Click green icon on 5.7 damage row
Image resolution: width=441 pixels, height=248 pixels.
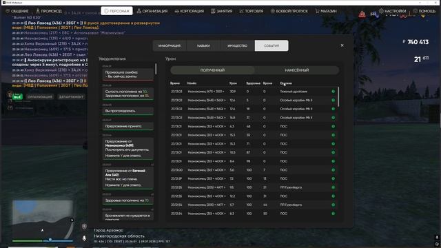[x=334, y=205]
